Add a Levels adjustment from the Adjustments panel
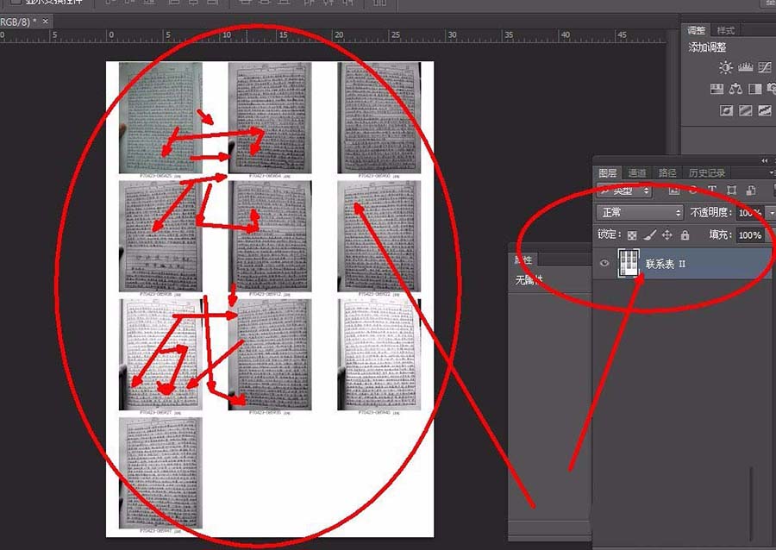This screenshot has width=776, height=550. [x=745, y=66]
